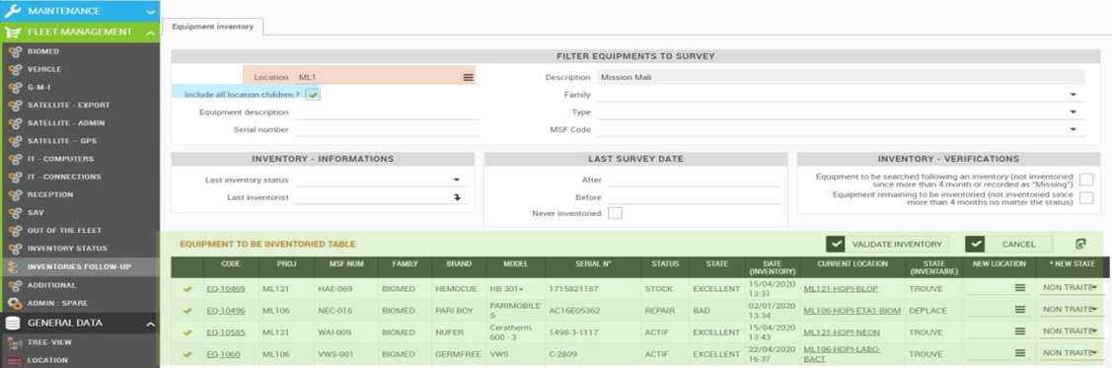
Task: Open location link ML106-HOPI-ETA1-BIOM
Action: (x=852, y=311)
